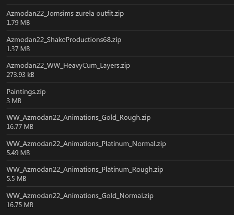Select the 5.5 MB size label

(17, 179)
